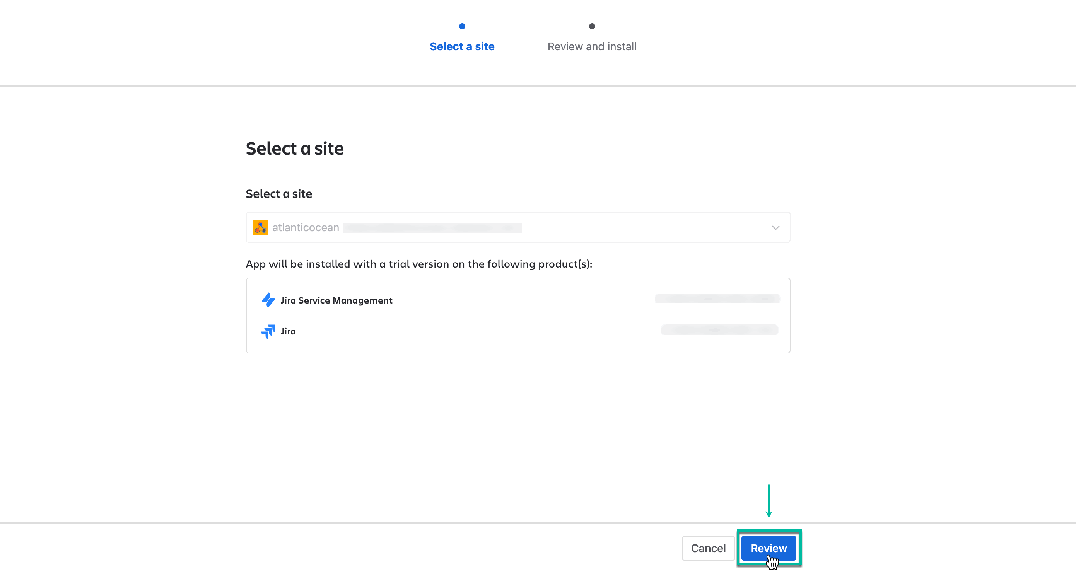Screen dimensions: 1076x573
Task: Go to the Select a site step
Action: click(x=462, y=46)
